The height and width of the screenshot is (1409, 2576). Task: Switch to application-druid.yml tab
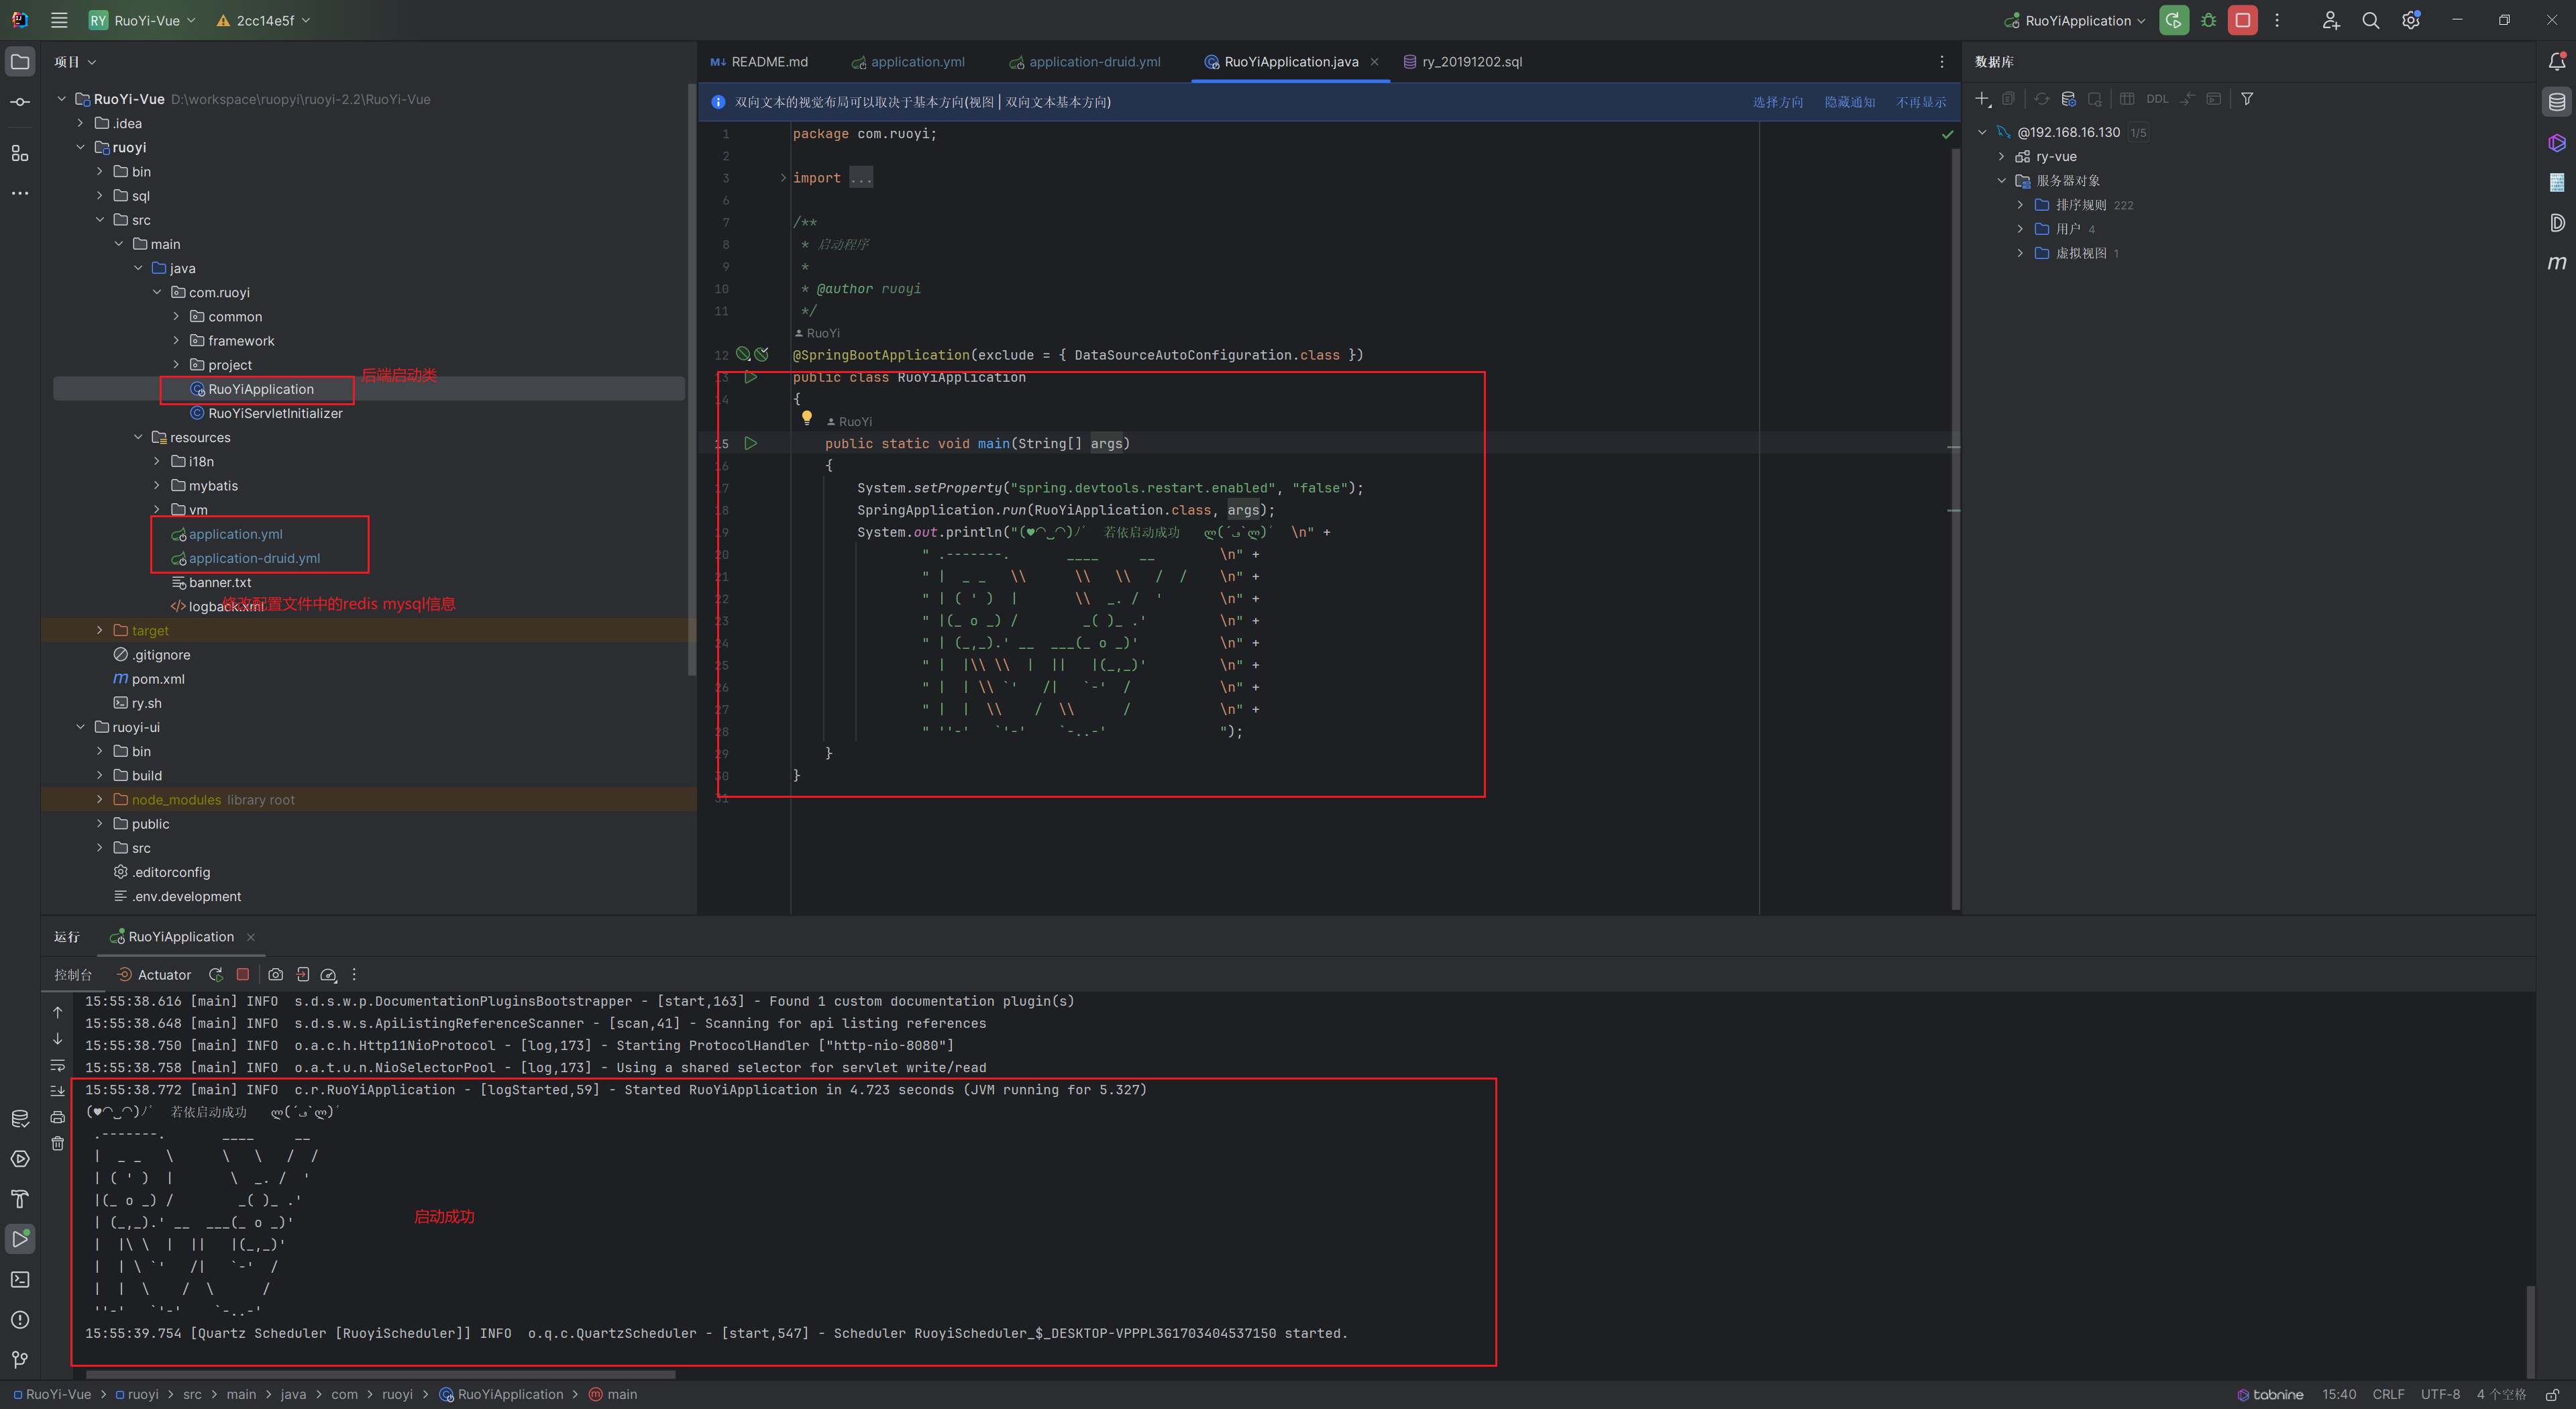[1085, 62]
